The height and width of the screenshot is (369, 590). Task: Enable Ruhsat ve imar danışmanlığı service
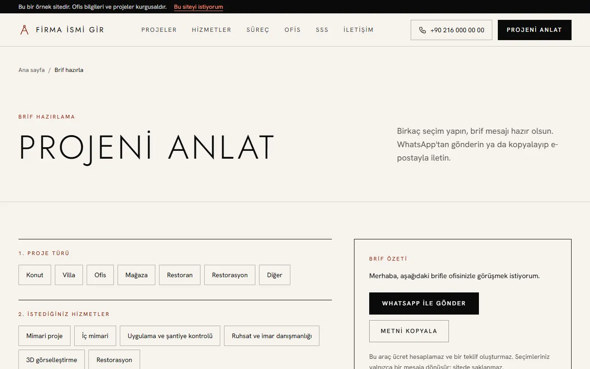point(271,336)
